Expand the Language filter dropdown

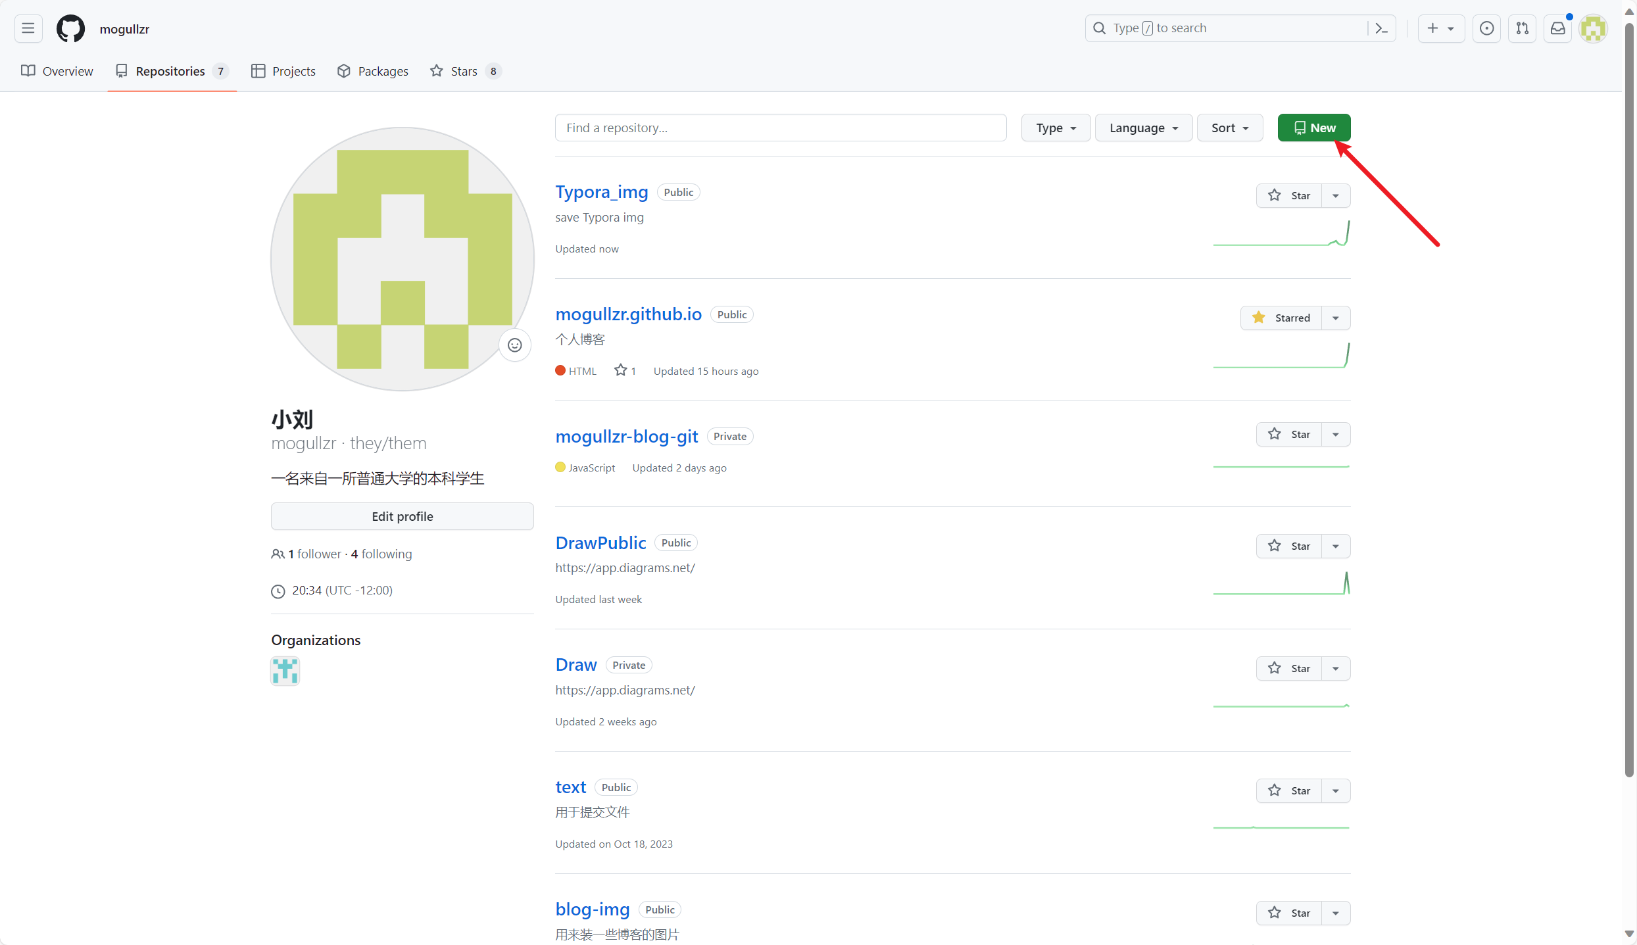(1143, 128)
